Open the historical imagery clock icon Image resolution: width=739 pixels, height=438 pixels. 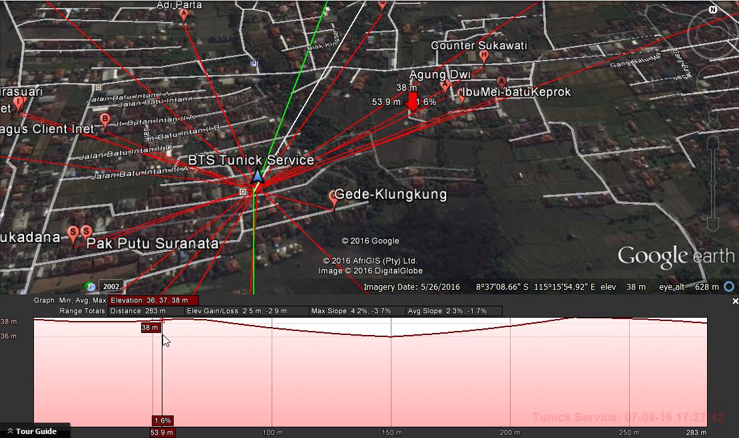91,286
